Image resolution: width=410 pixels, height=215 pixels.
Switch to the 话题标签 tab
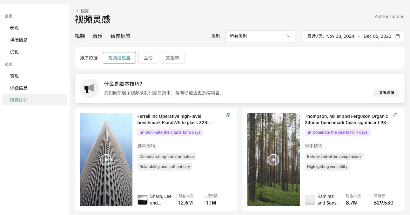tap(120, 36)
